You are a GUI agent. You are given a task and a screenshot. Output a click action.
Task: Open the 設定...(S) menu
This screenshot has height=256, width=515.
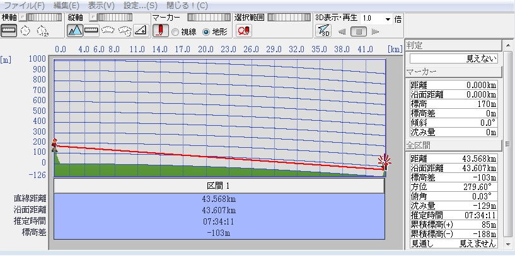[141, 6]
